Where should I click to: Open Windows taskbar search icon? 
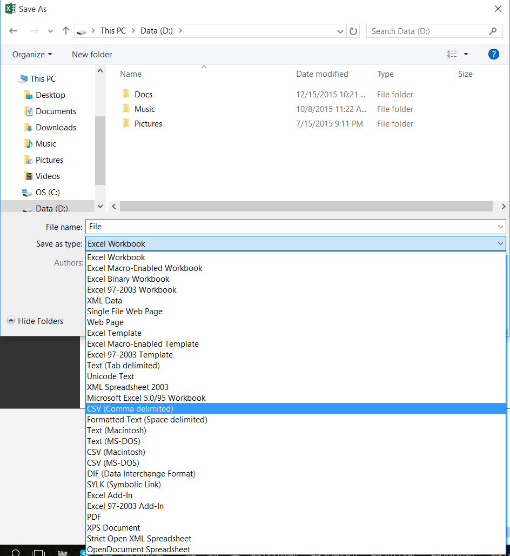(x=16, y=552)
